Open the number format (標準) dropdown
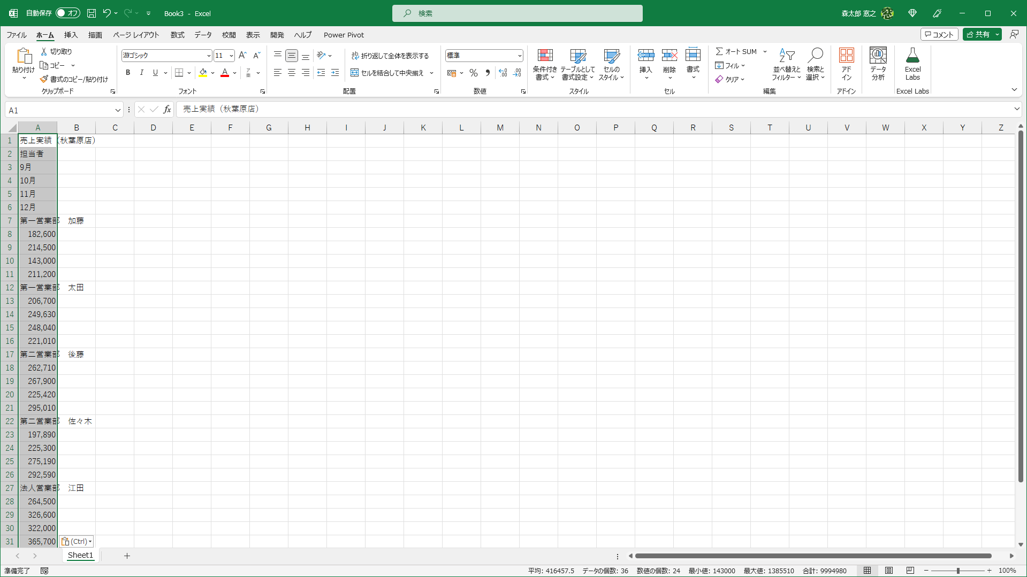1027x577 pixels. pyautogui.click(x=519, y=56)
